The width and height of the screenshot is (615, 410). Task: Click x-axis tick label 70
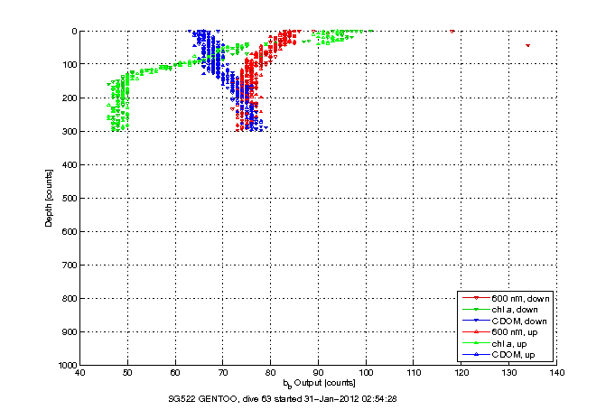tap(223, 373)
